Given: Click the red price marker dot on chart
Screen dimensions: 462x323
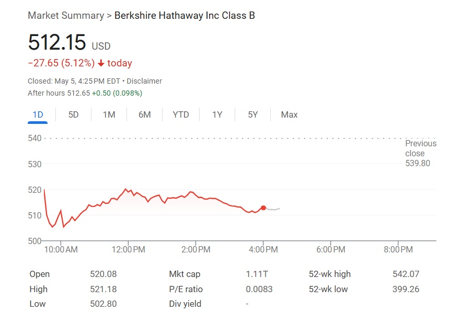Looking at the screenshot, I should (263, 208).
